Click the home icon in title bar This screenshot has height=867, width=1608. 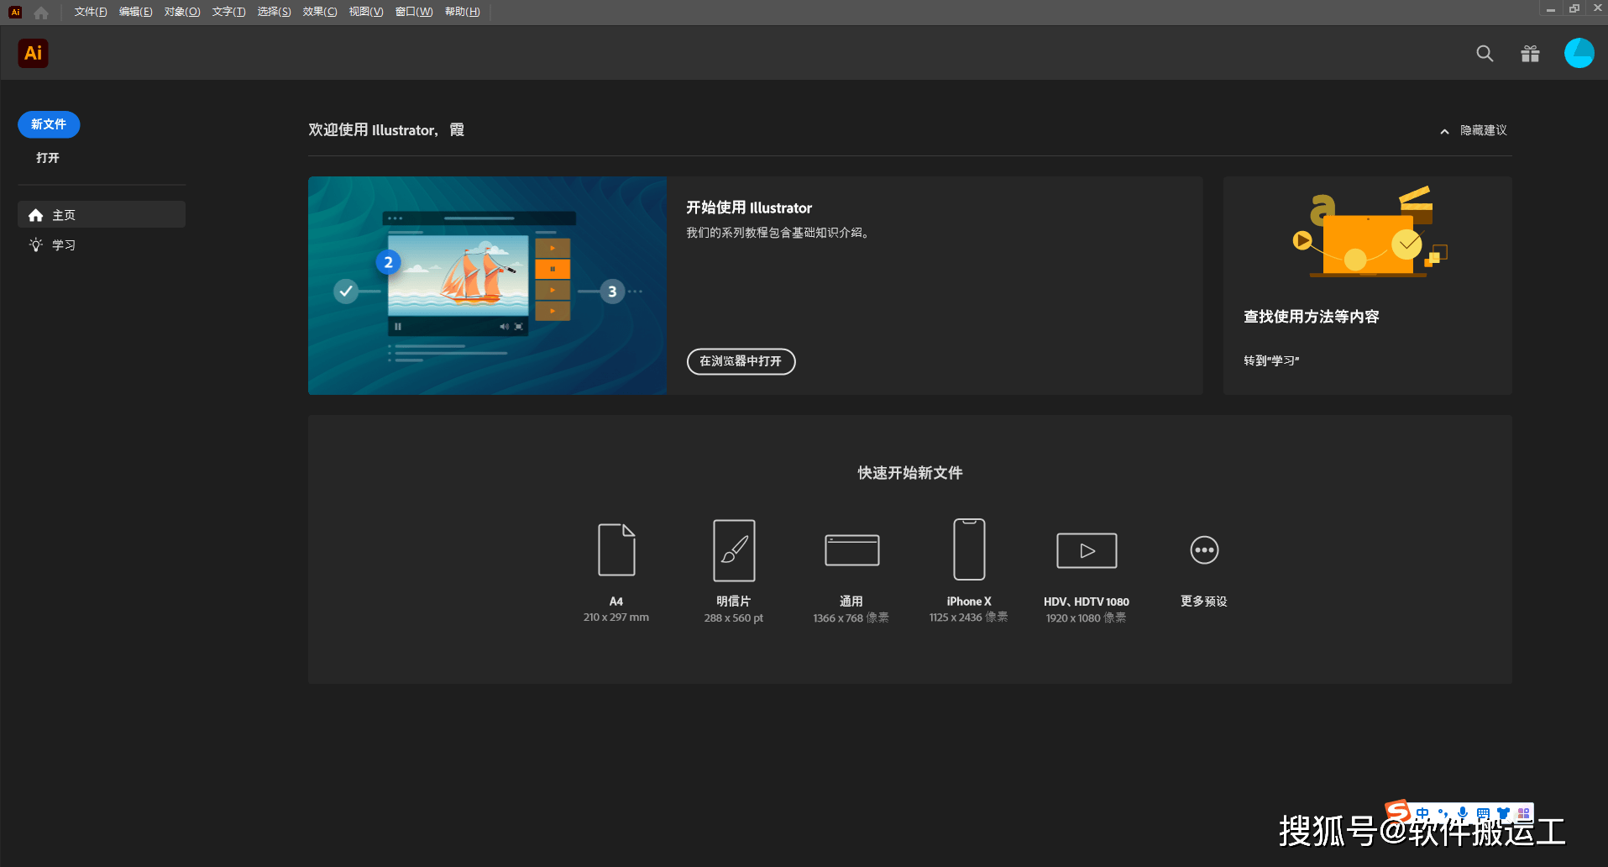point(41,12)
